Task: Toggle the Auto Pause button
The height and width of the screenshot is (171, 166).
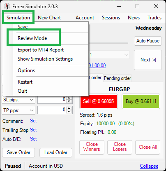Action: pos(148,41)
